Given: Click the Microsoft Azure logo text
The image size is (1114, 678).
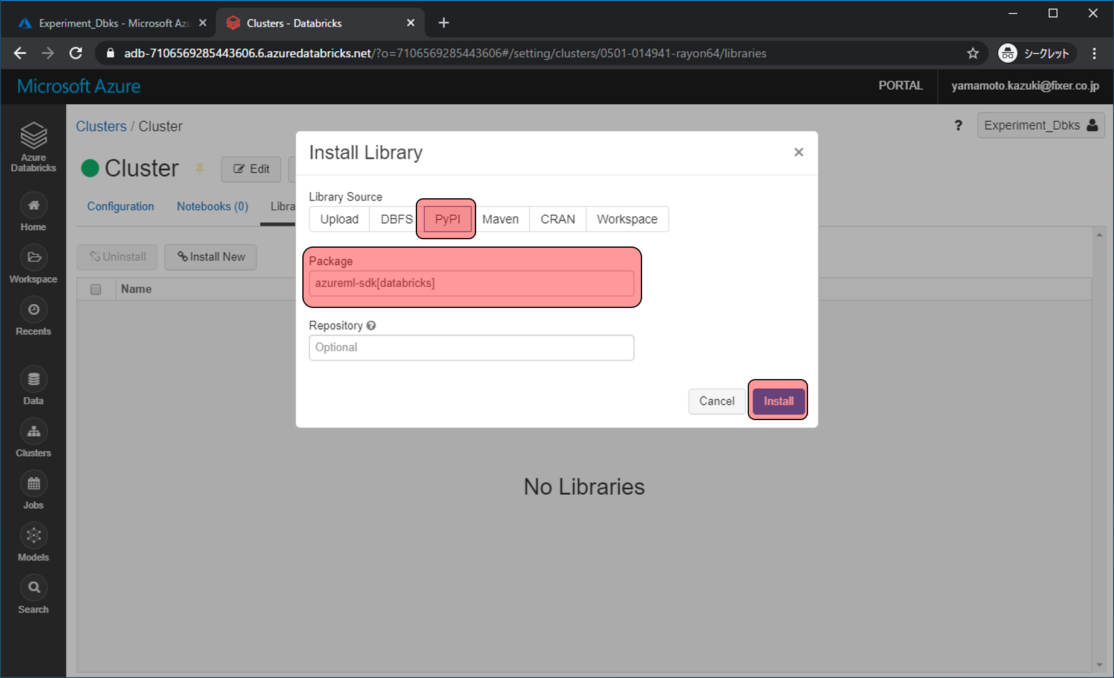Looking at the screenshot, I should click(78, 86).
